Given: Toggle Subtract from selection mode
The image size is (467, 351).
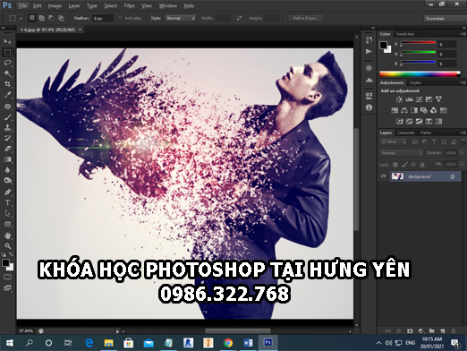Looking at the screenshot, I should (x=51, y=18).
